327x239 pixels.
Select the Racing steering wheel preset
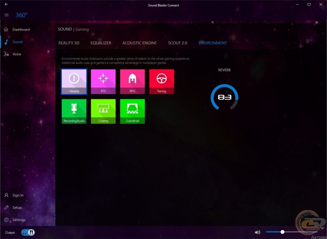pos(162,82)
